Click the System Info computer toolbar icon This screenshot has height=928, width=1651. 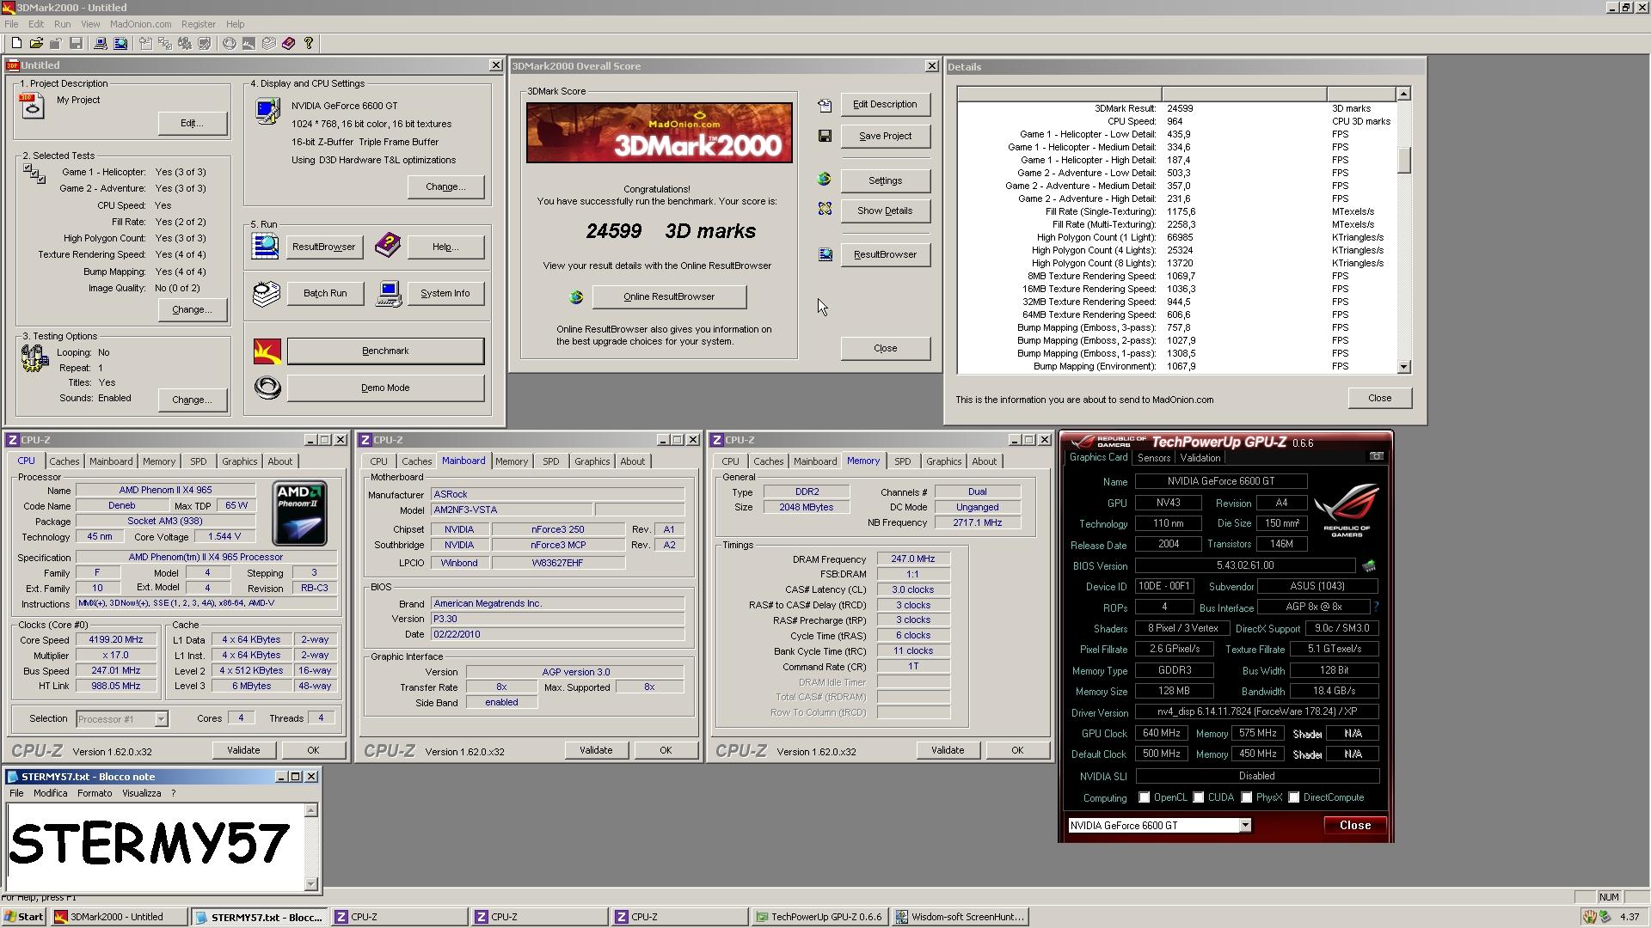(100, 43)
